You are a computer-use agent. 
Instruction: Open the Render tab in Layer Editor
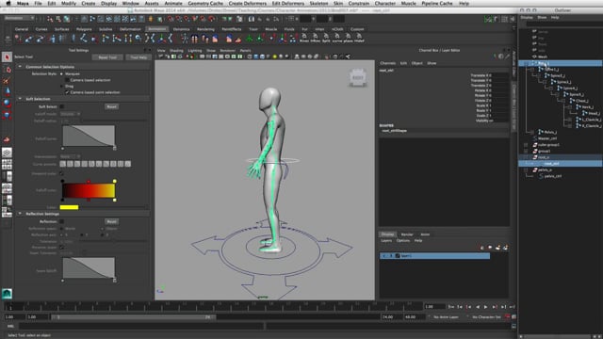(407, 234)
